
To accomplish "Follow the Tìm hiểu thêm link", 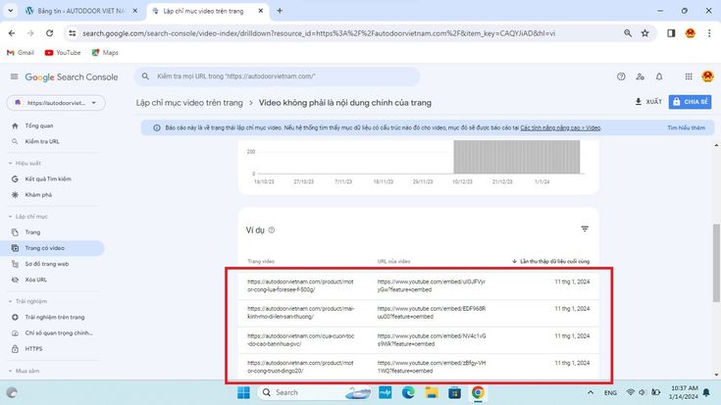I will pos(686,127).
